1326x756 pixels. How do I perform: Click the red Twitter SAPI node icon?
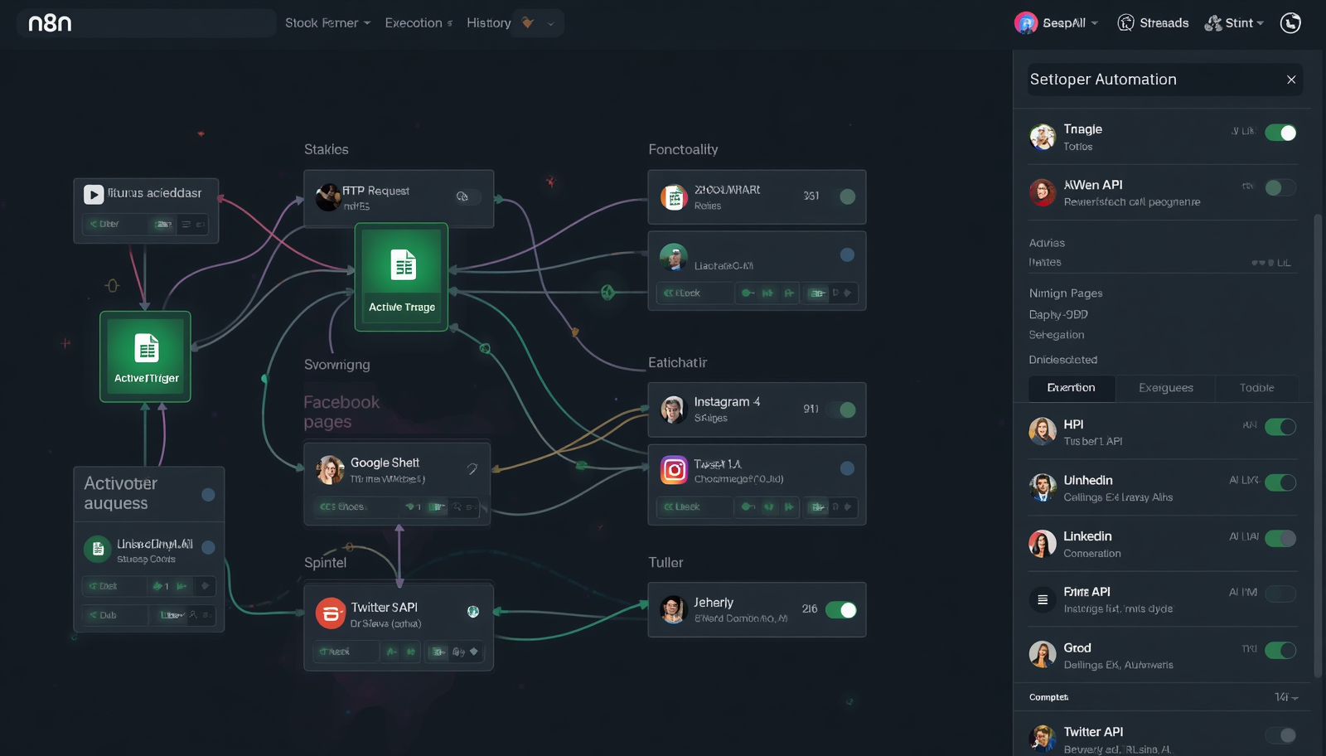coord(330,613)
